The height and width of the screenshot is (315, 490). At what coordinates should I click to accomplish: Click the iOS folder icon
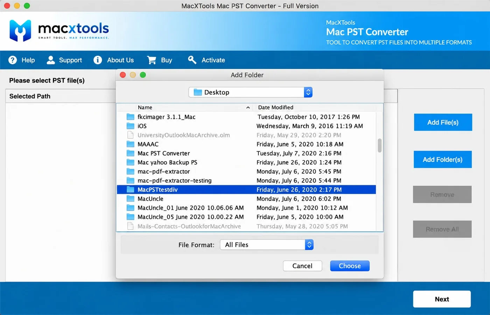coord(131,126)
